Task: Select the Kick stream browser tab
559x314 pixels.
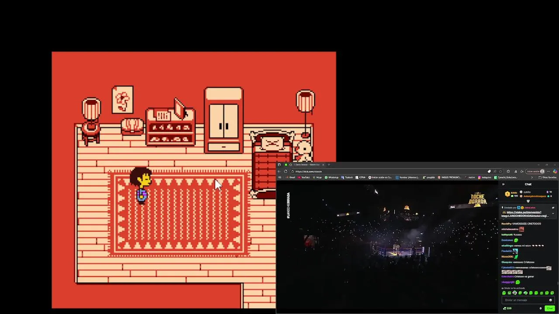Action: [304, 165]
